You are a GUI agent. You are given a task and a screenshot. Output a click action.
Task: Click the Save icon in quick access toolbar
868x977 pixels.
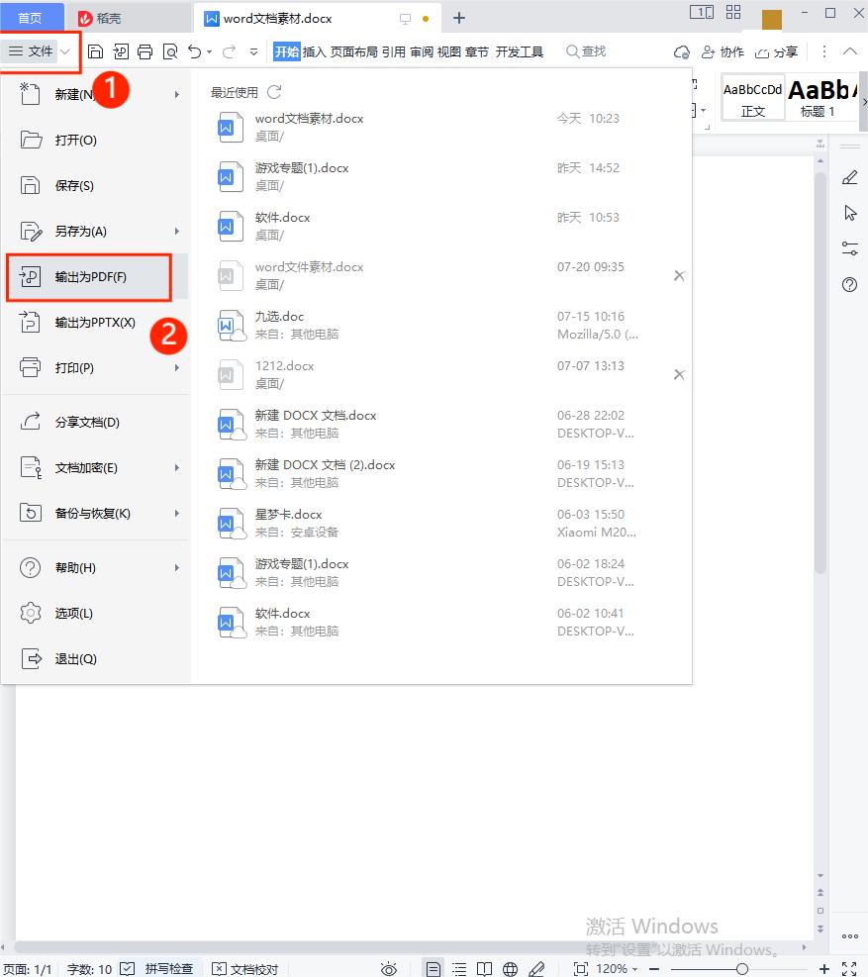95,50
